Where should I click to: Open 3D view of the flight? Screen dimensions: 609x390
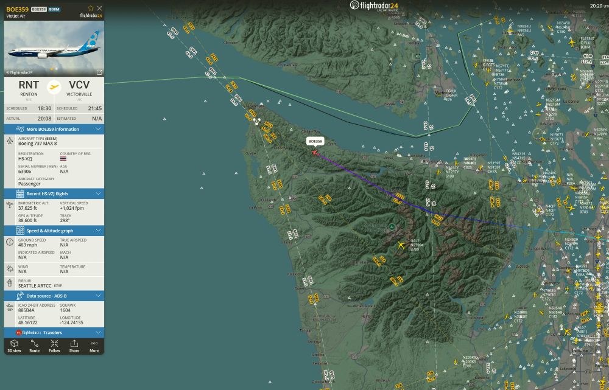tap(15, 346)
